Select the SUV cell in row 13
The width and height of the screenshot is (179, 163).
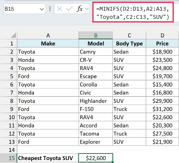point(129,142)
